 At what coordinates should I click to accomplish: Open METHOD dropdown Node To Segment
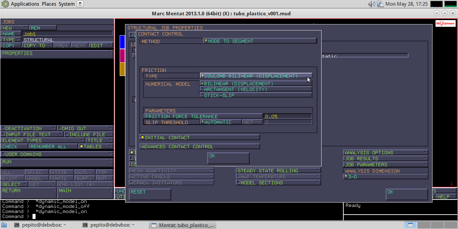click(x=260, y=41)
